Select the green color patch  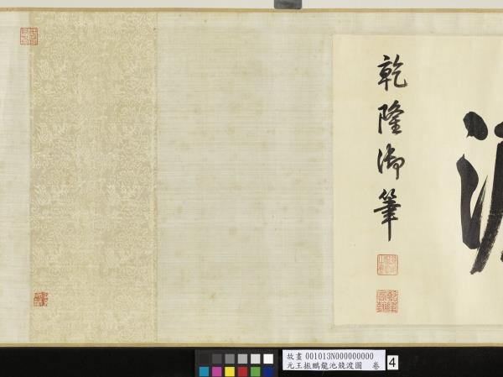(x=256, y=371)
